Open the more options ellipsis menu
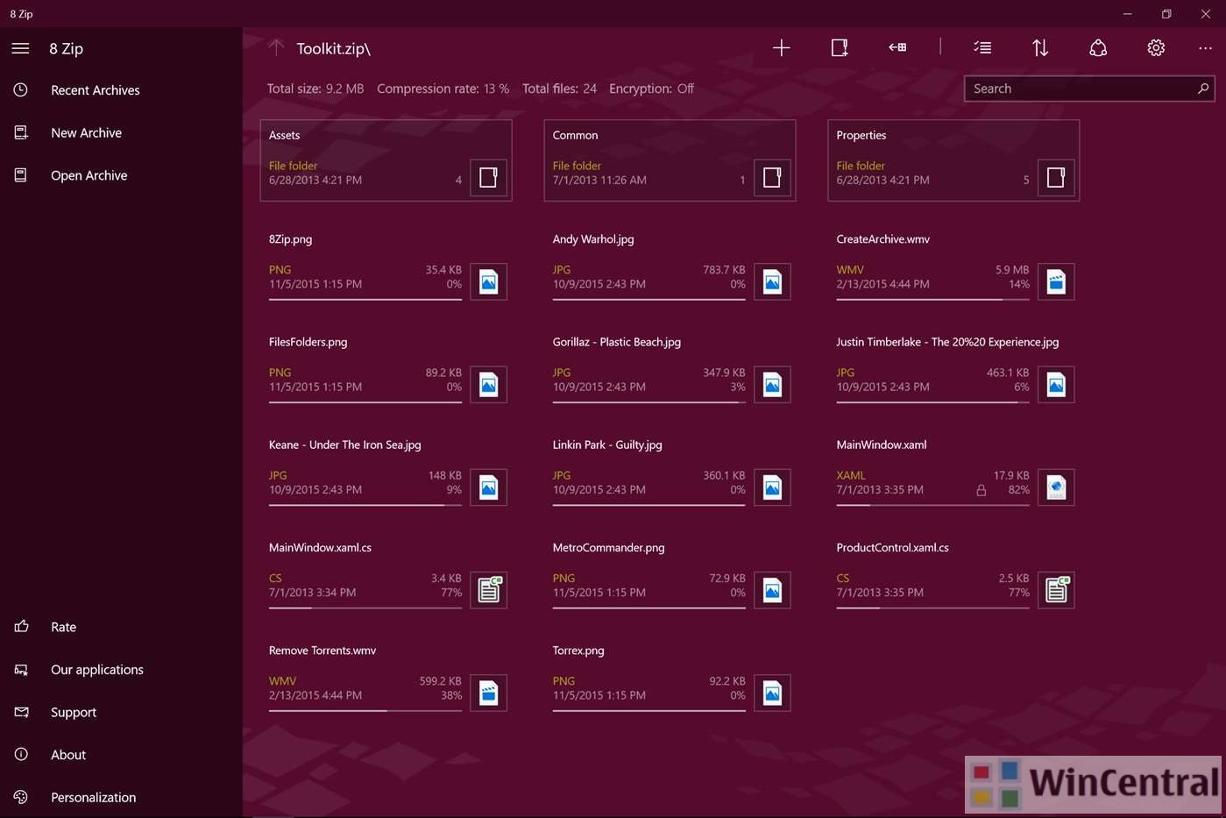This screenshot has height=818, width=1226. click(x=1206, y=48)
